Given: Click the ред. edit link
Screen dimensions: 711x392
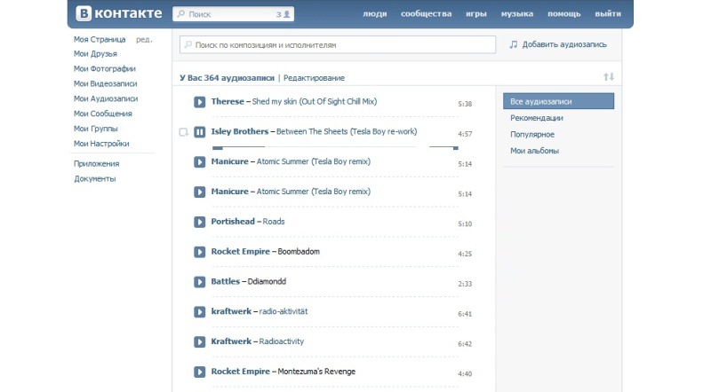Looking at the screenshot, I should [144, 39].
